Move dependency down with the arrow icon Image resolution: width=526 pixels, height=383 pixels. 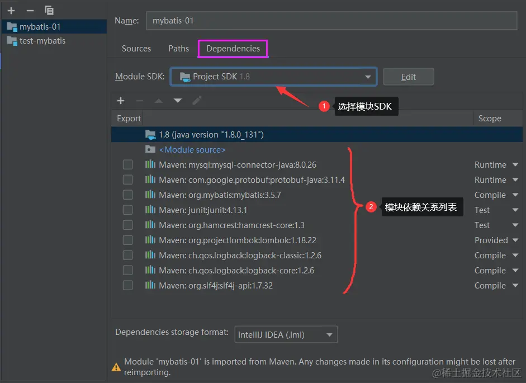tap(178, 101)
